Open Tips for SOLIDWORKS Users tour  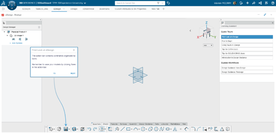click(247, 53)
